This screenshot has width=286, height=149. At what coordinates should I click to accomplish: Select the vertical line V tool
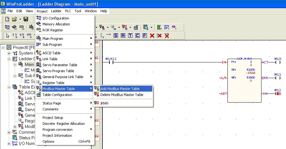102,36
